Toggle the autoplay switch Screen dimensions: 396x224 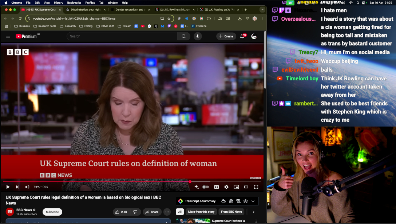[206, 187]
